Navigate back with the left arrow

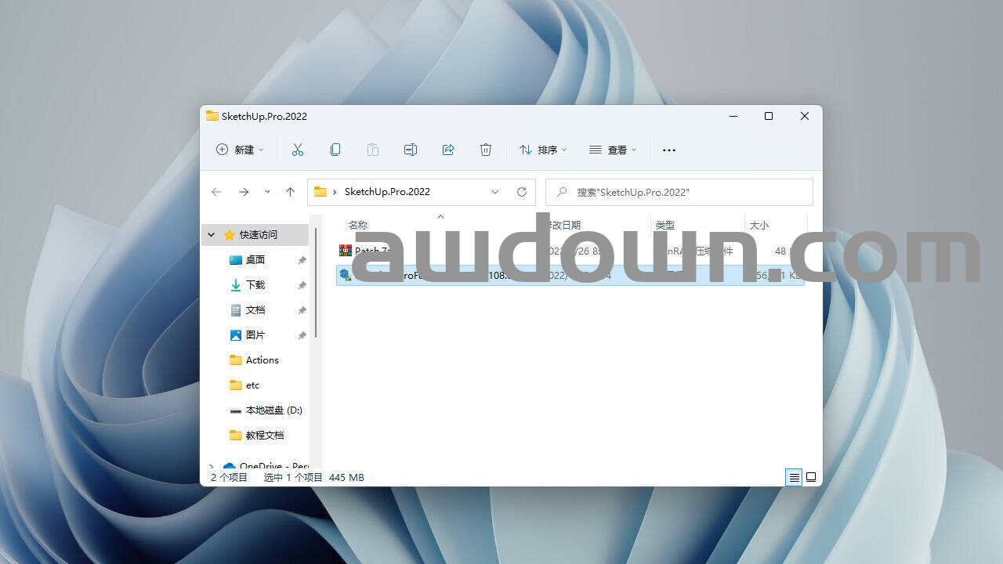click(216, 192)
